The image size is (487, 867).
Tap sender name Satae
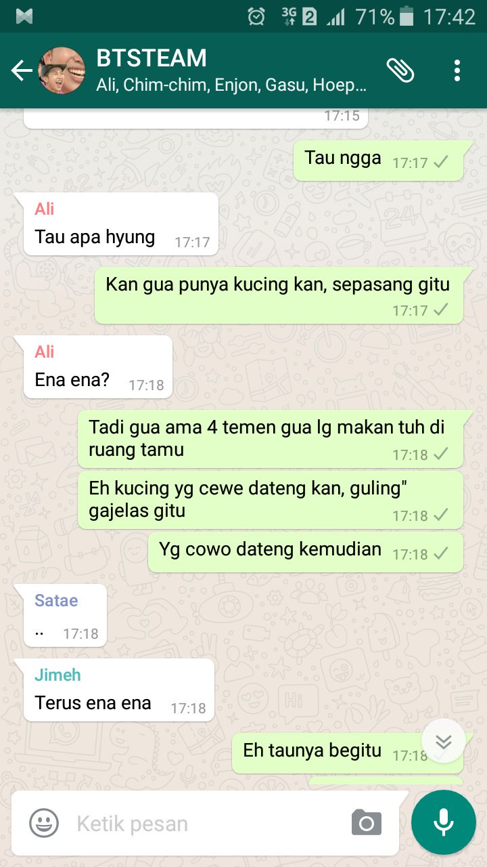(x=56, y=600)
